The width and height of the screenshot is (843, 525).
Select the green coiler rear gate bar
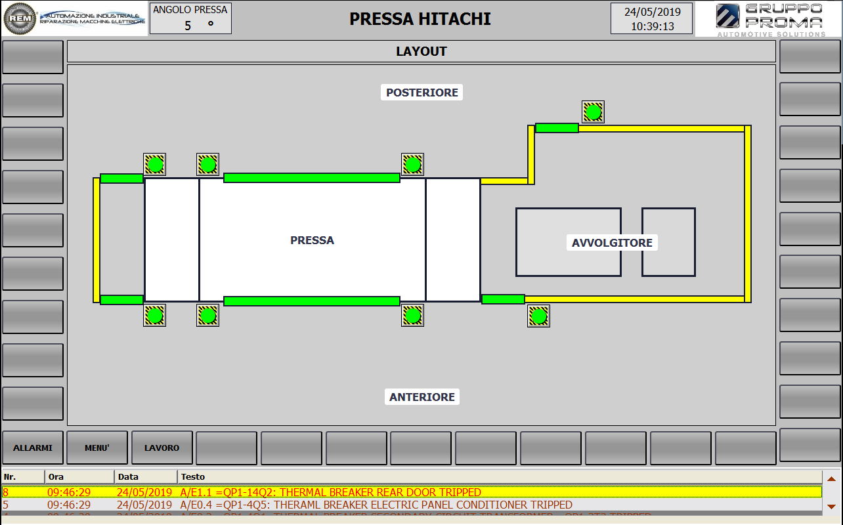[x=557, y=128]
